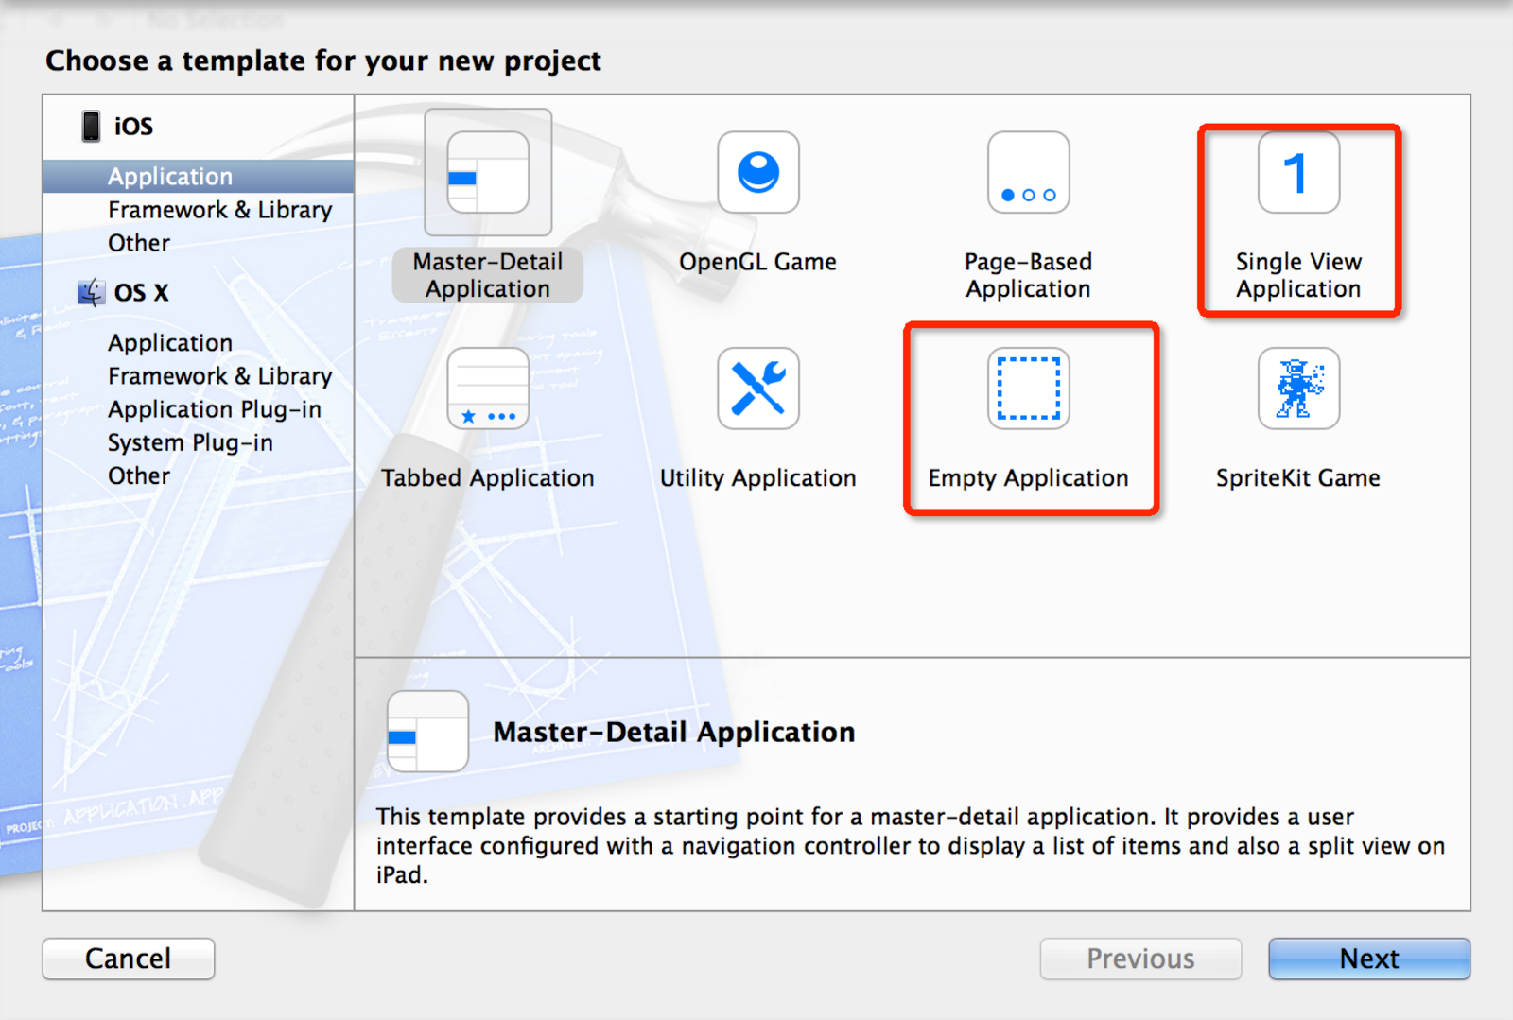1513x1020 pixels.
Task: Click the template description paragraph
Action: point(911,846)
